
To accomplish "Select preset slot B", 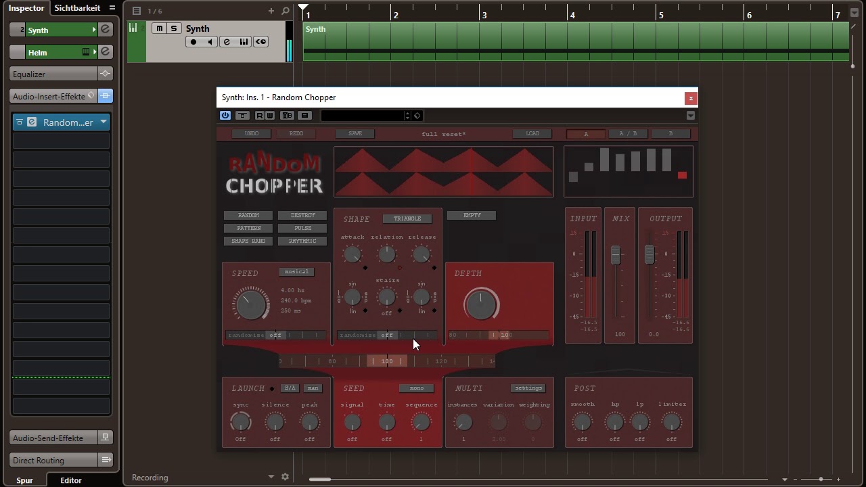I will click(x=670, y=134).
